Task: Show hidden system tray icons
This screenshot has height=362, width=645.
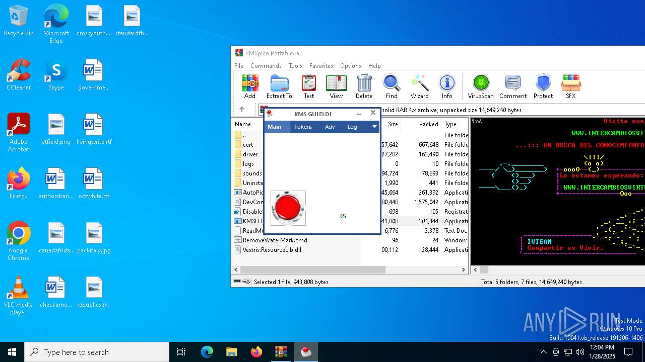Action: 543,352
